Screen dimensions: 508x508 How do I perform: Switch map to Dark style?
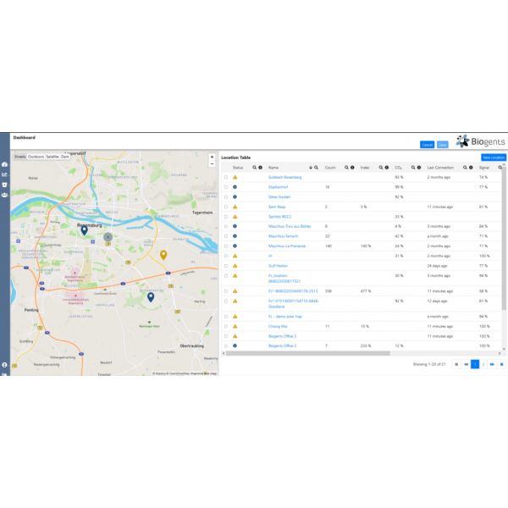[65, 157]
